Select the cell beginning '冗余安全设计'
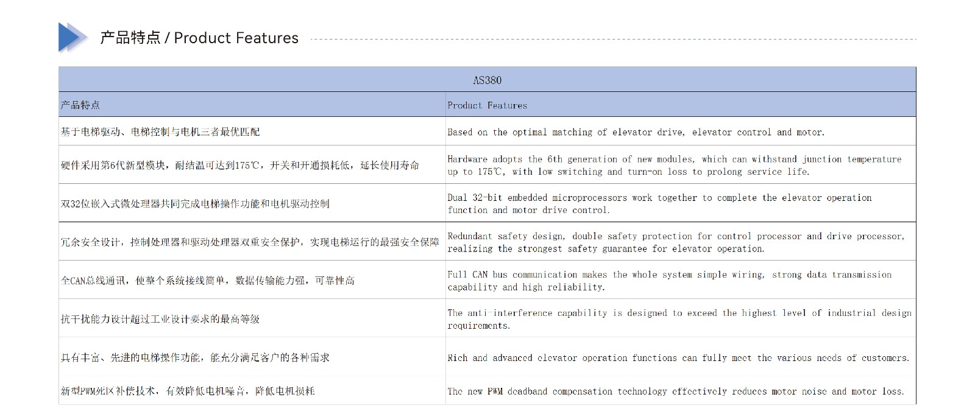This screenshot has height=414, width=975. click(x=252, y=241)
